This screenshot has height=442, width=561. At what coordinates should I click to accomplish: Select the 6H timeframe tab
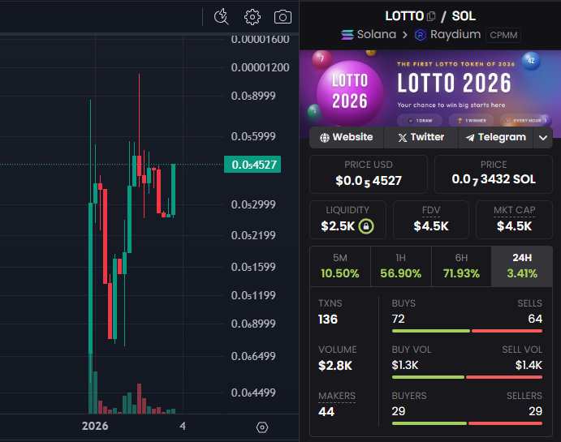461,266
